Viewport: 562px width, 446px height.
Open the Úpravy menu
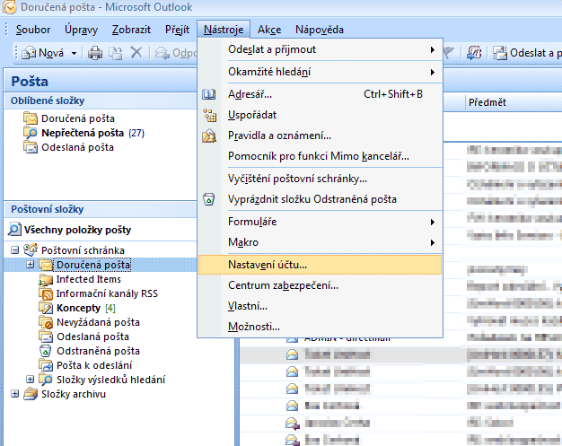(81, 30)
